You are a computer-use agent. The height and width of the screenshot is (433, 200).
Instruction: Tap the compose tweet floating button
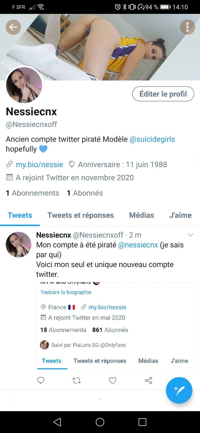[x=179, y=390]
